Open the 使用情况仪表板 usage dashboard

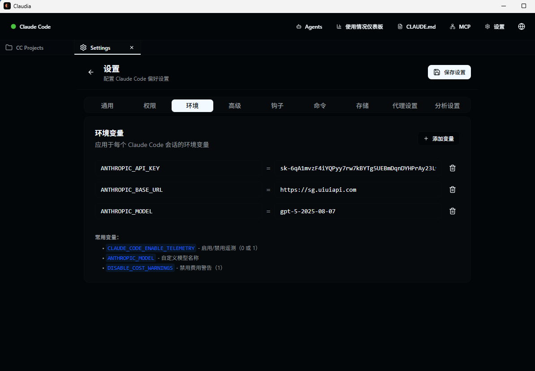pos(360,26)
